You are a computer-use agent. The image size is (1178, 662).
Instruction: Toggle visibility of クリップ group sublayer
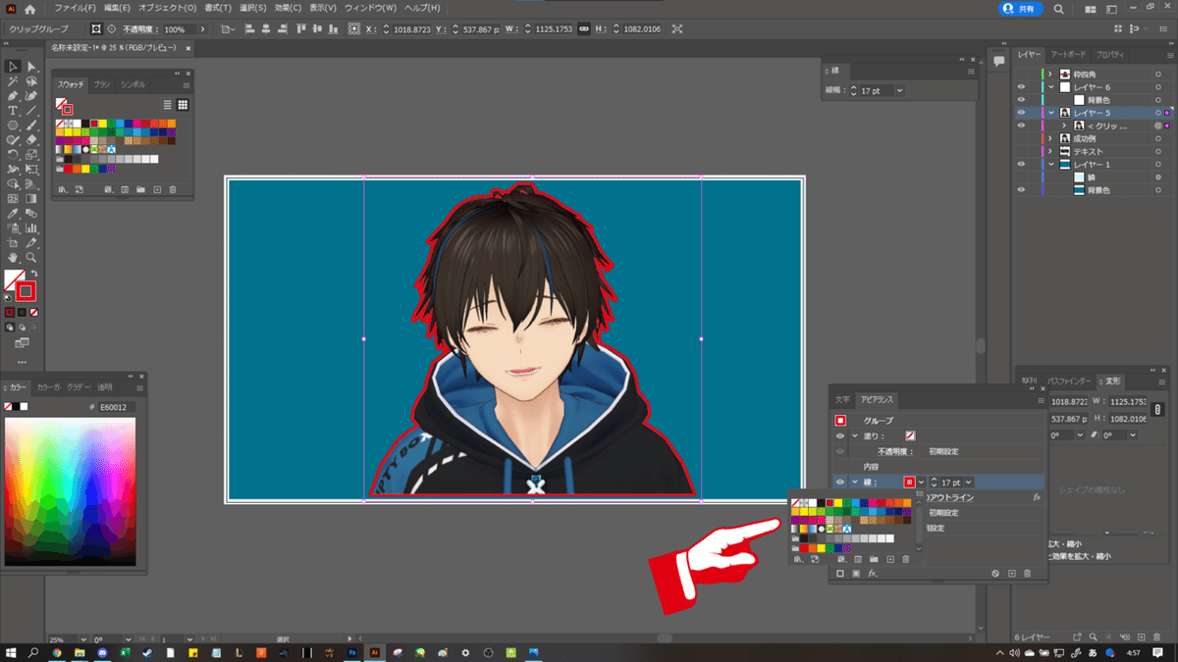tap(1021, 126)
